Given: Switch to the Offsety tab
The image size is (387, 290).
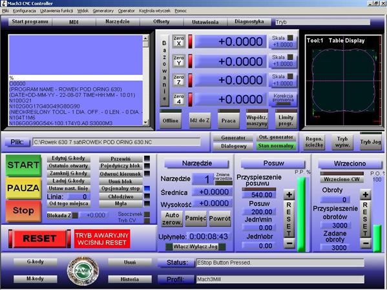Looking at the screenshot, I should (x=162, y=22).
